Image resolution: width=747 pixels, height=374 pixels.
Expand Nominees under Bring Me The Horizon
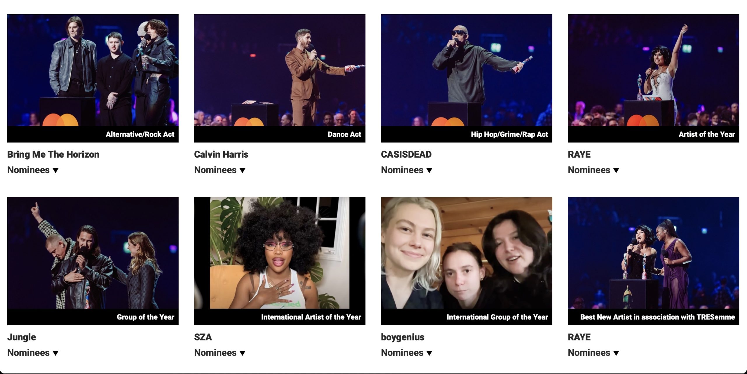pyautogui.click(x=33, y=170)
